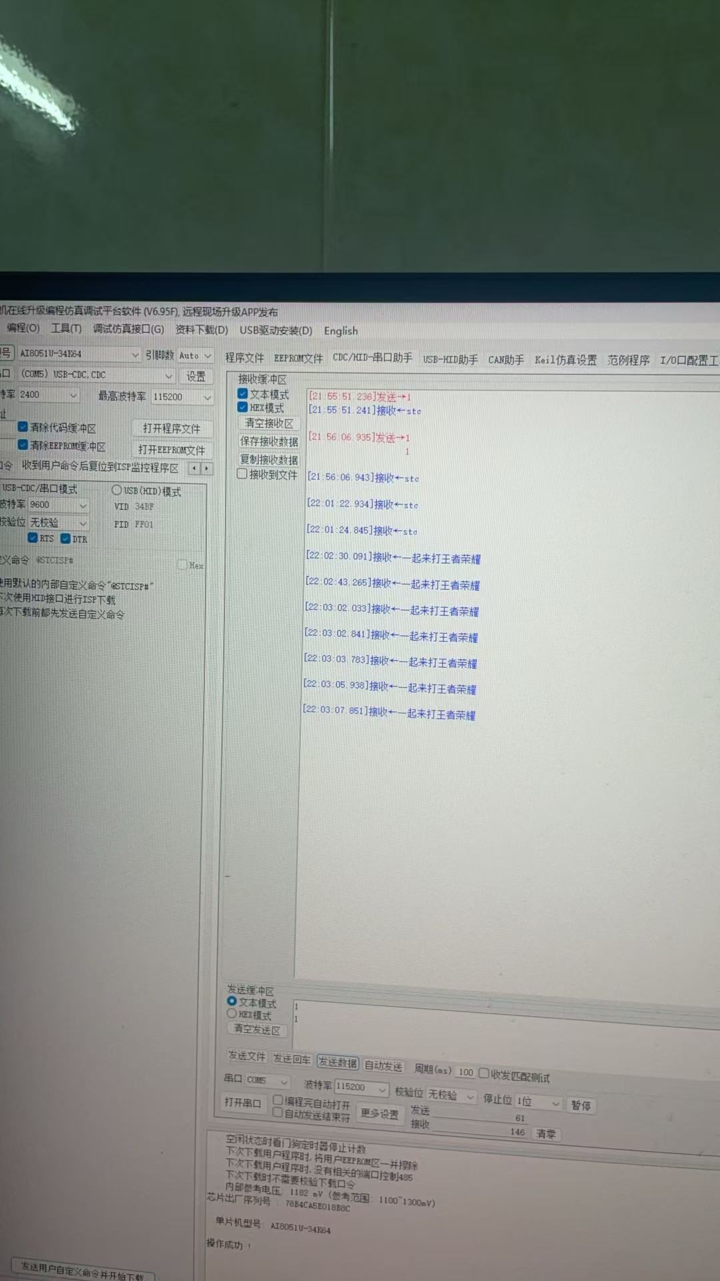Select the USB(HID)模式 radio button

[x=117, y=490]
